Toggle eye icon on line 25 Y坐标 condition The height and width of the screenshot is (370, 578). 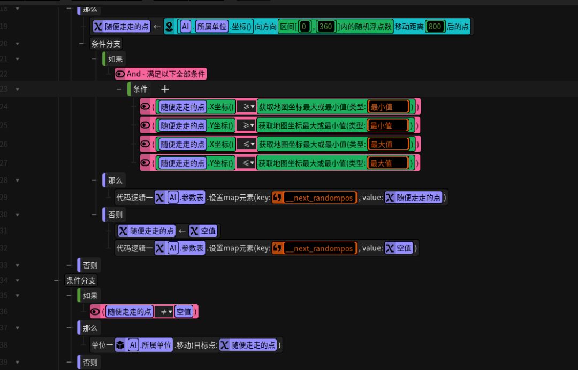145,125
